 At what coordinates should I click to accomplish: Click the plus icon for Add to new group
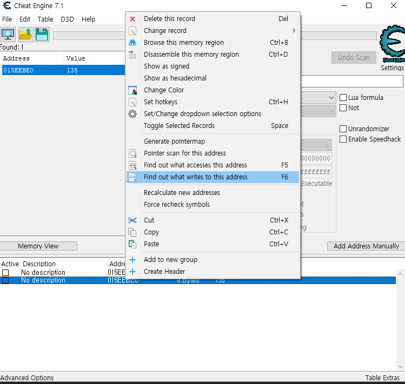pyautogui.click(x=132, y=260)
